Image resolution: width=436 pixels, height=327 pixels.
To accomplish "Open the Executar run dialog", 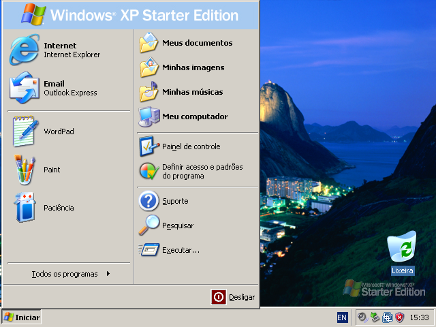I will tap(180, 250).
